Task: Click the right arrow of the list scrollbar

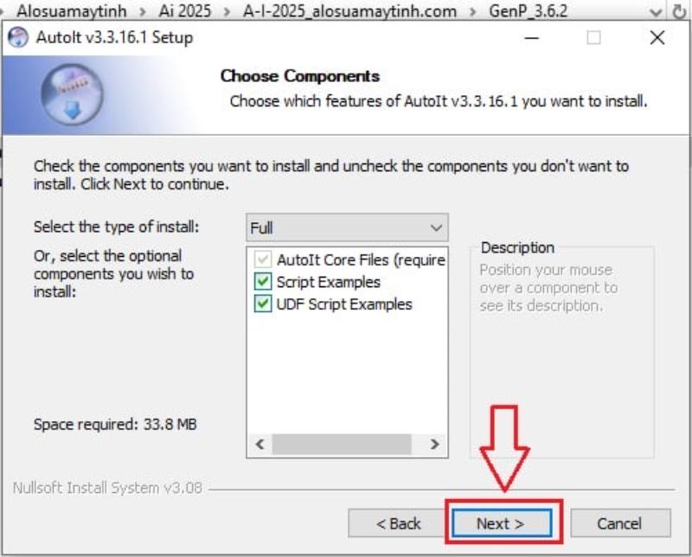Action: [435, 444]
